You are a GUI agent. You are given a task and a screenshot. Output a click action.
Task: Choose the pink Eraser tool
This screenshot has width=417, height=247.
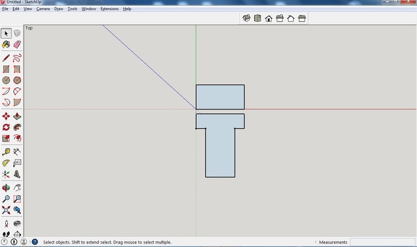coord(17,44)
